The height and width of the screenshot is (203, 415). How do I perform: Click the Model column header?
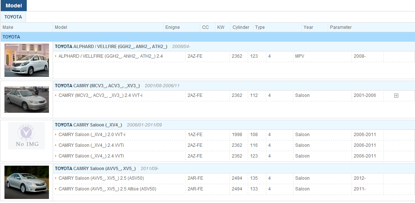[x=61, y=27]
